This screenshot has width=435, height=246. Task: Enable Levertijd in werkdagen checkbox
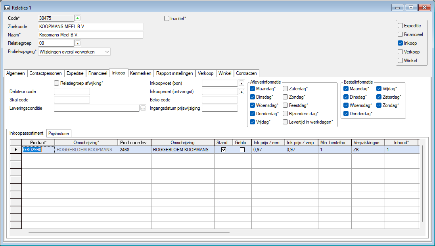(285, 122)
